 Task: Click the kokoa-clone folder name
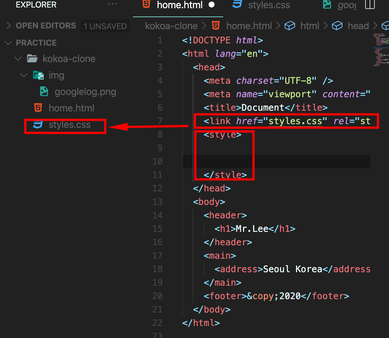pos(69,59)
